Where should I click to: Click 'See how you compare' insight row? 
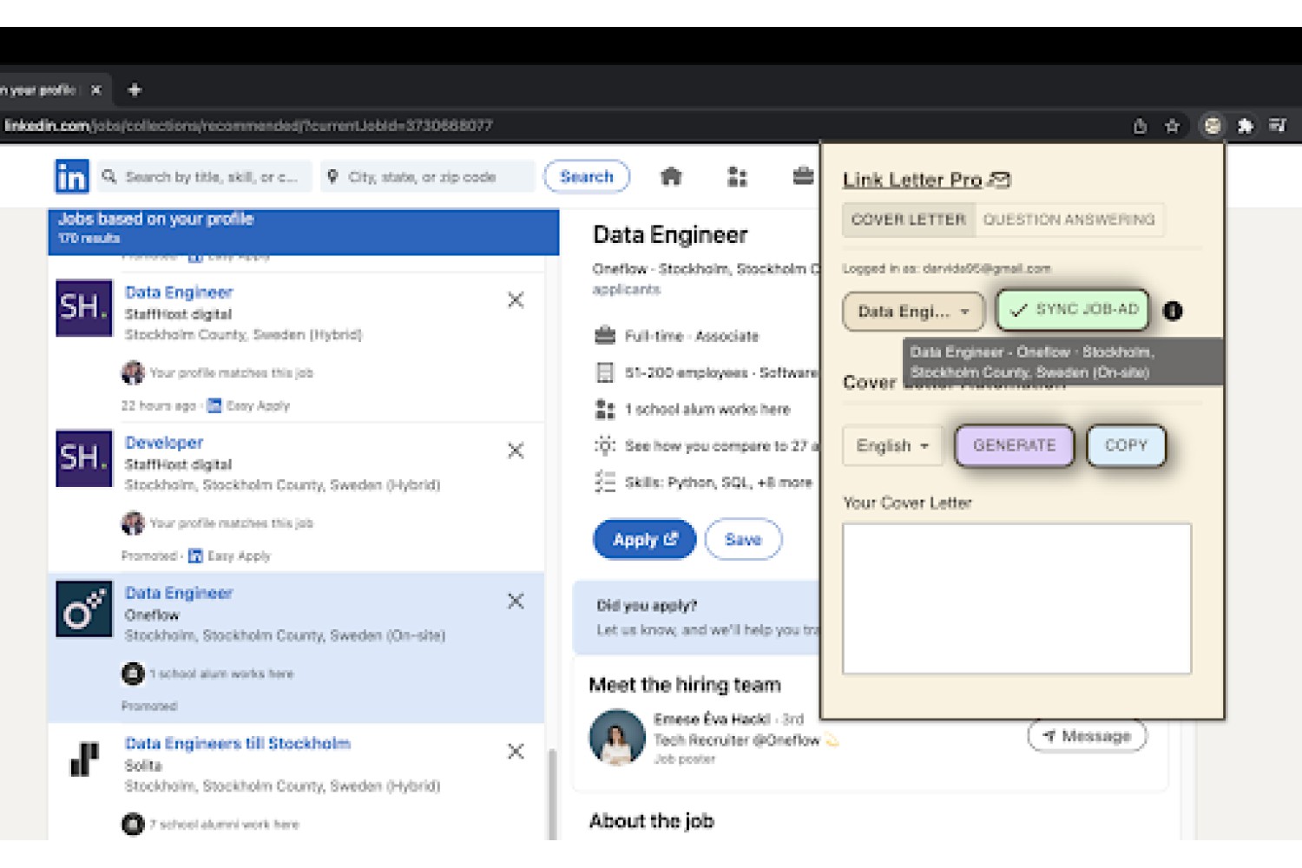pyautogui.click(x=707, y=446)
